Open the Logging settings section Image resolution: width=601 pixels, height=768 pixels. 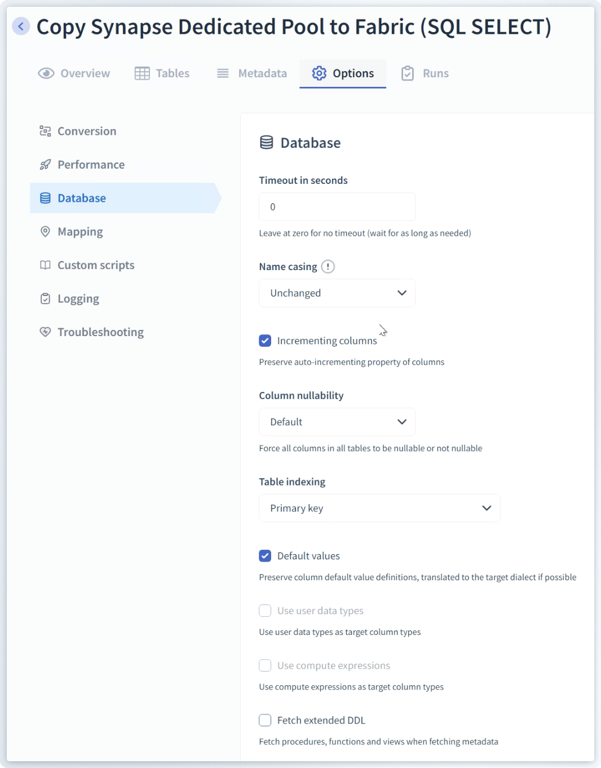[78, 299]
